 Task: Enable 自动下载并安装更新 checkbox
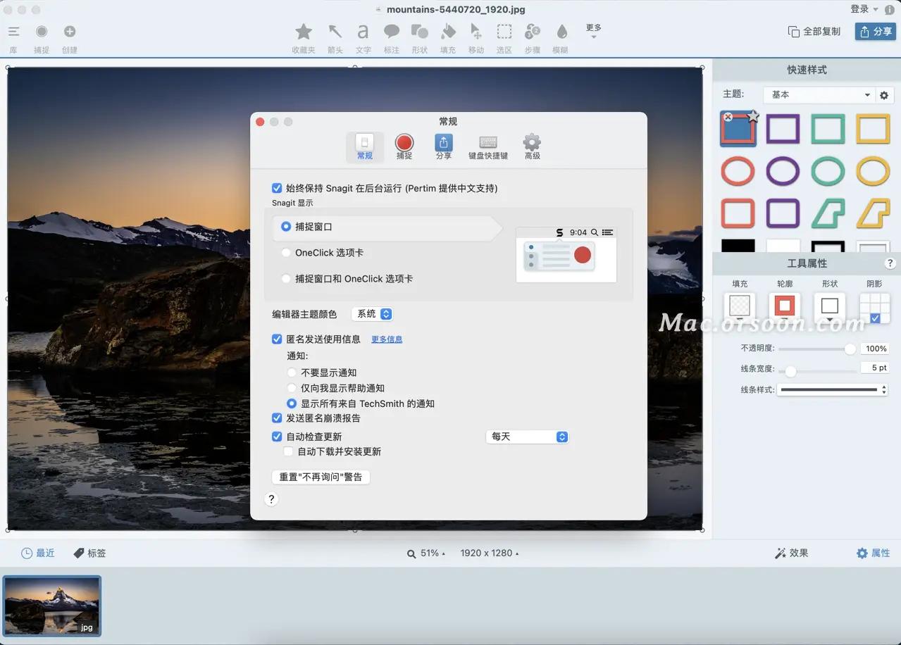[x=288, y=452]
